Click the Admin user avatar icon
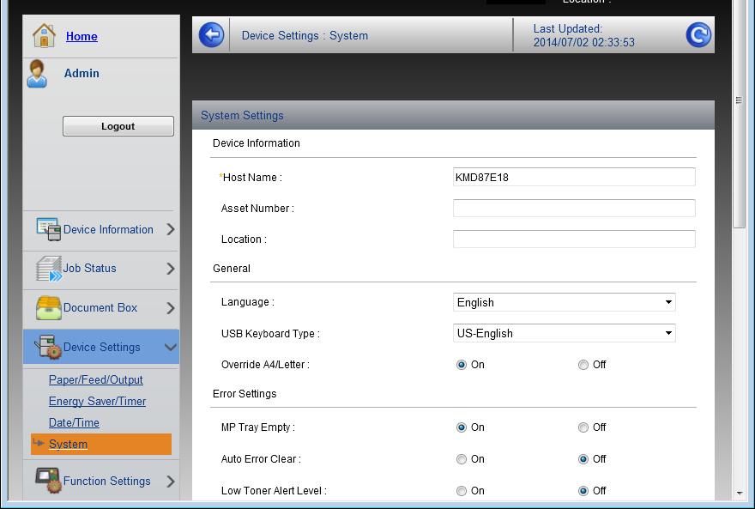This screenshot has height=509, width=755. (x=37, y=74)
